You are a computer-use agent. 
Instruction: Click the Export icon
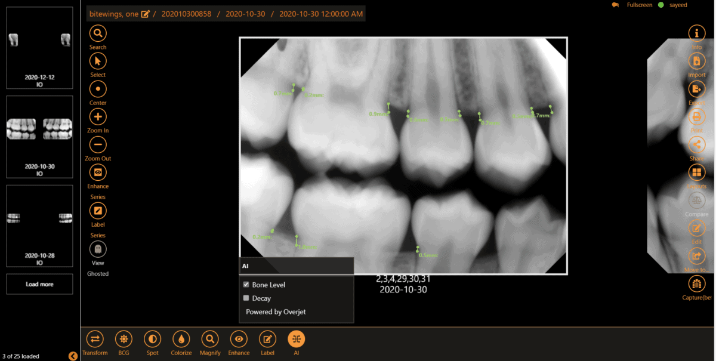coord(697,89)
